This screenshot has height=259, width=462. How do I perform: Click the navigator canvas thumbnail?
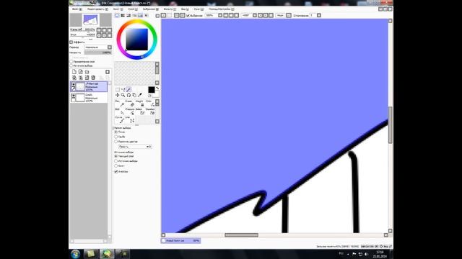(x=90, y=20)
